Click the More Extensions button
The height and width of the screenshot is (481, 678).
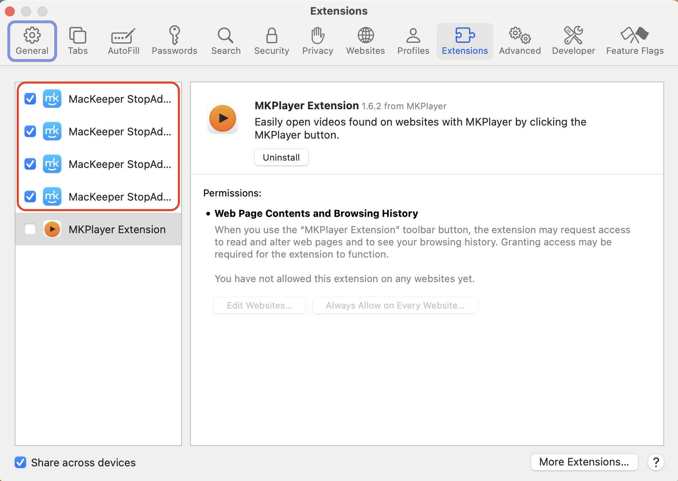coord(584,462)
